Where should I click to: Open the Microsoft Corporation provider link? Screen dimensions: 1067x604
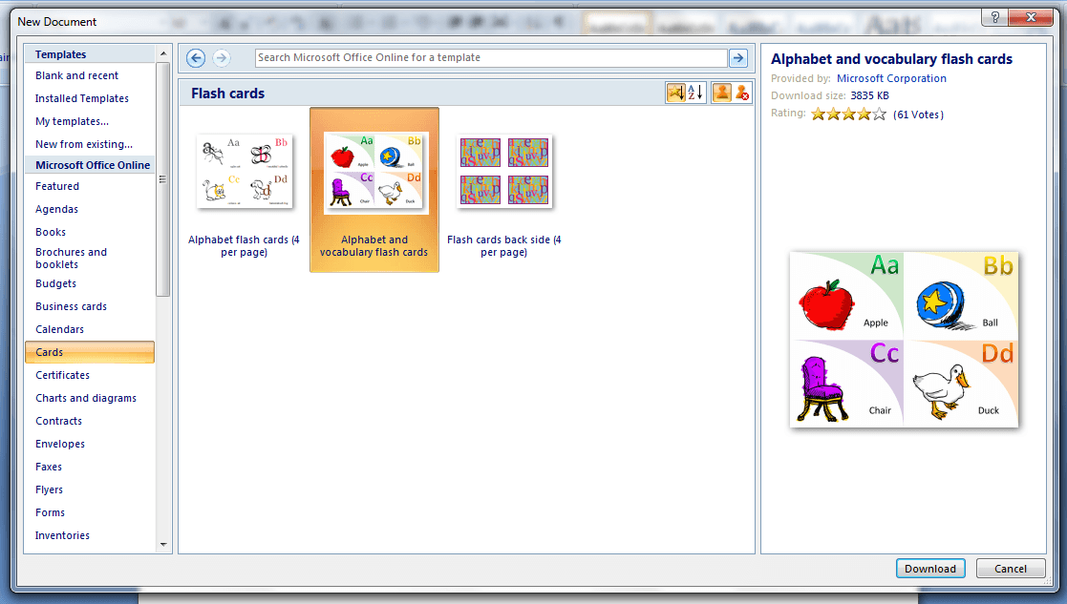(x=891, y=78)
